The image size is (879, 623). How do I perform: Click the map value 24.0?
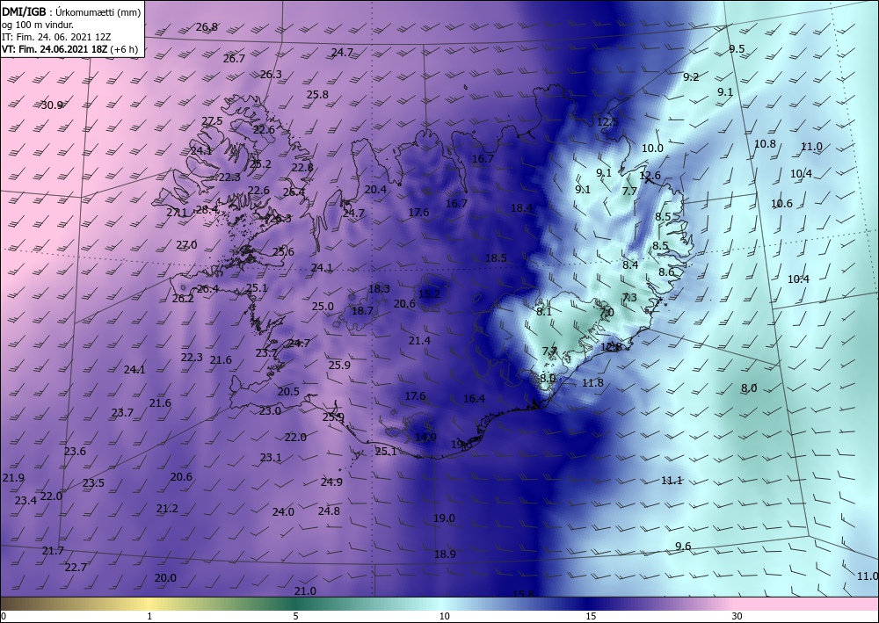283,511
